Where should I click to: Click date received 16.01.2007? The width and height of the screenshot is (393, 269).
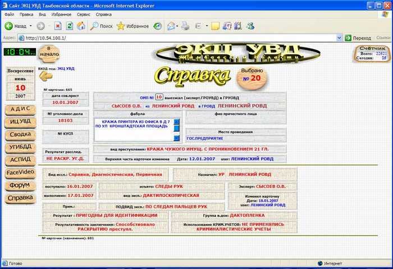(x=80, y=187)
